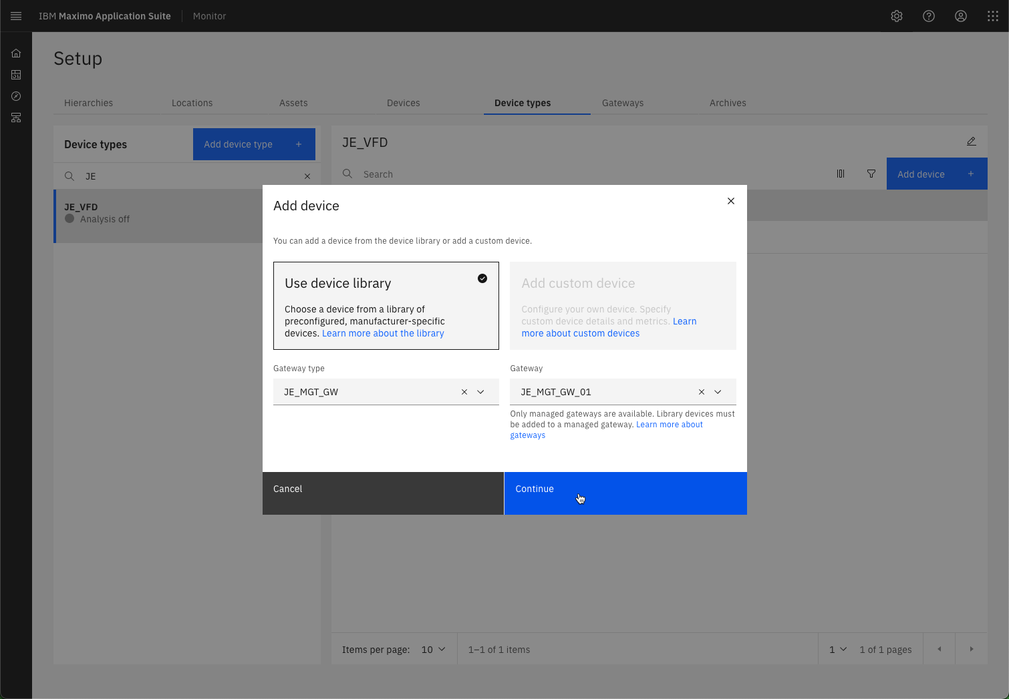This screenshot has width=1009, height=699.
Task: Click IBM Maximo Application Suite title
Action: tap(105, 16)
